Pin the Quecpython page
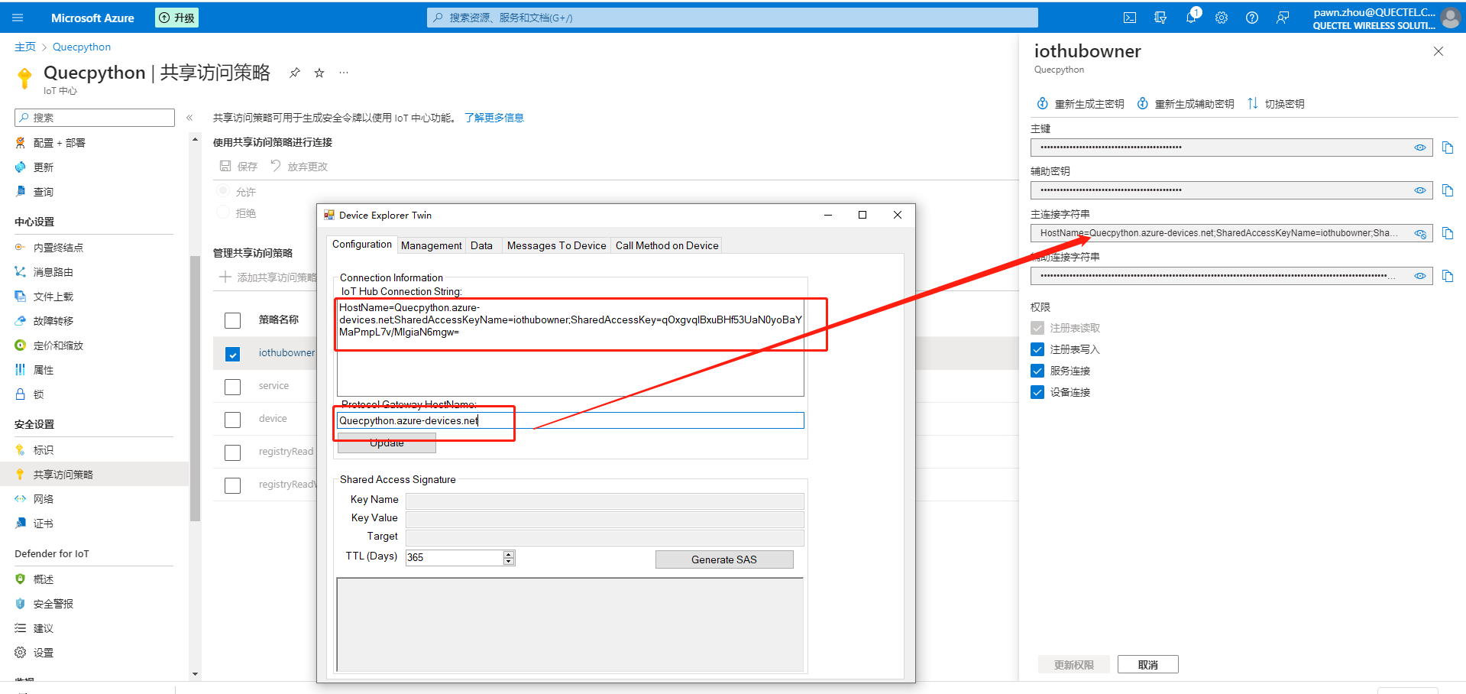 coord(295,73)
